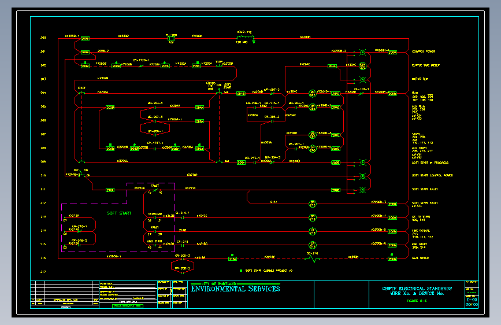Click line number 204 in left margin

coord(43,93)
